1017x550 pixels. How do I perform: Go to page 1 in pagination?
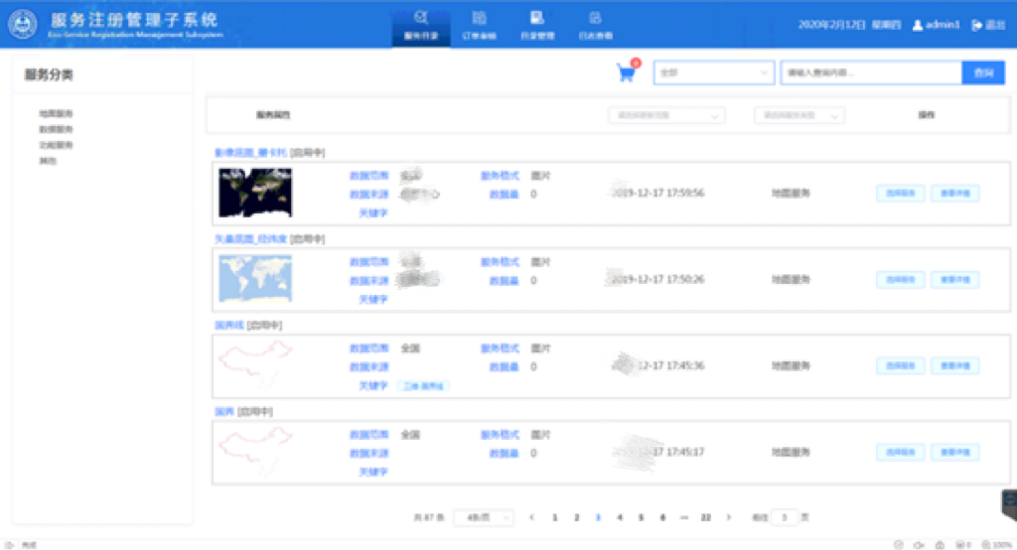[554, 517]
